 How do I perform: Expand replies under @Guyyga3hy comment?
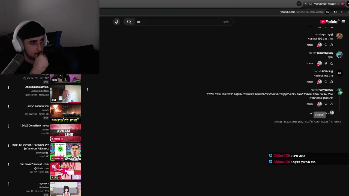click(x=311, y=113)
